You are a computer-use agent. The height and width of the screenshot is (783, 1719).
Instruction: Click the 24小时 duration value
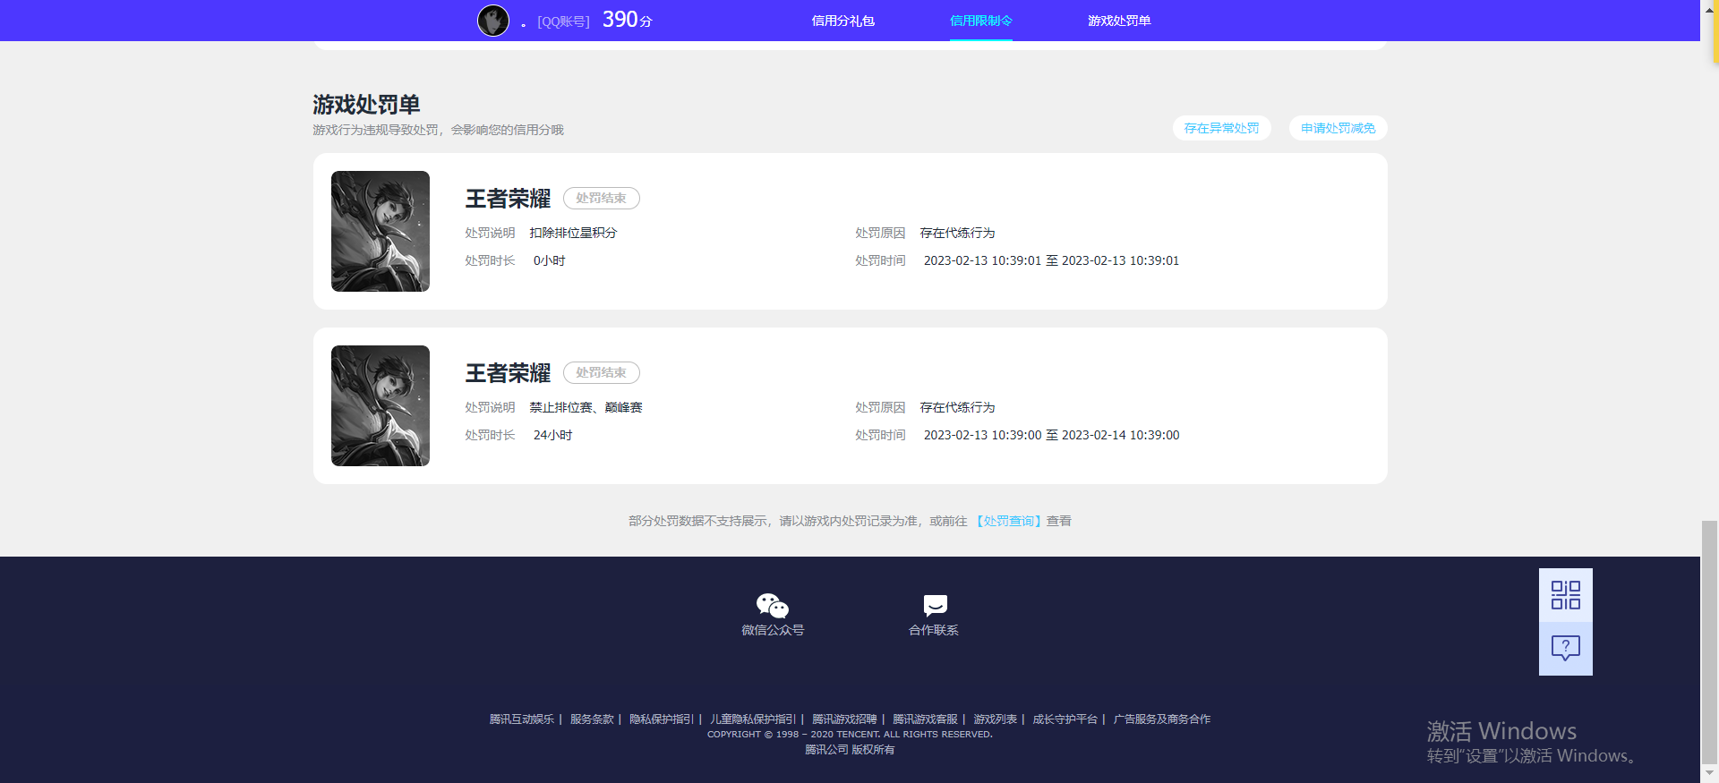[x=552, y=435]
